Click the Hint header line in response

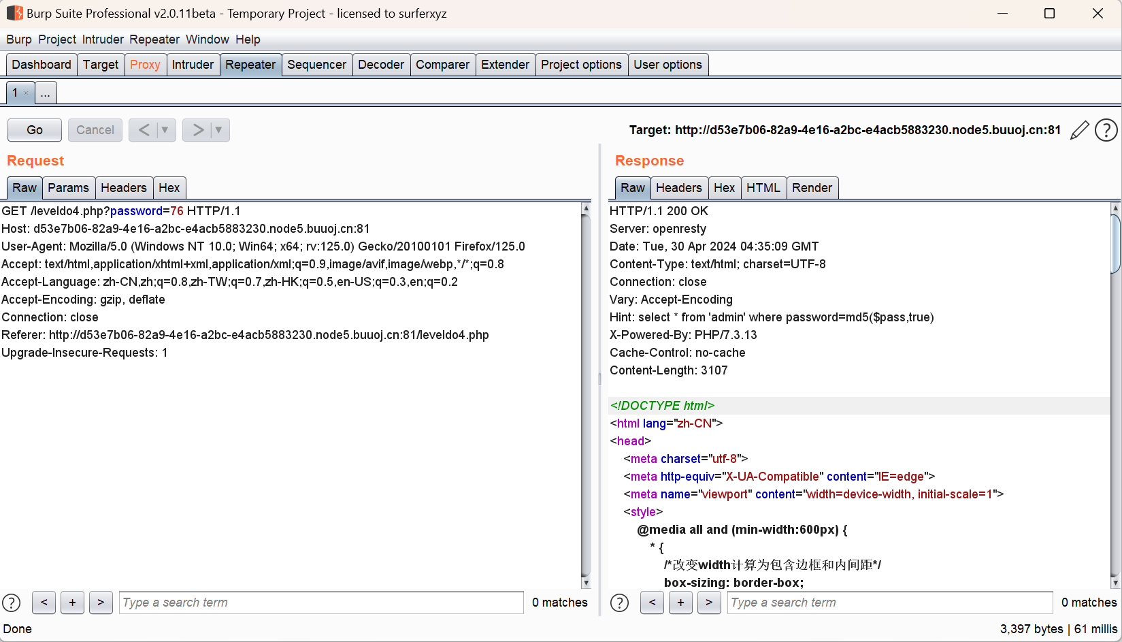pyautogui.click(x=772, y=317)
